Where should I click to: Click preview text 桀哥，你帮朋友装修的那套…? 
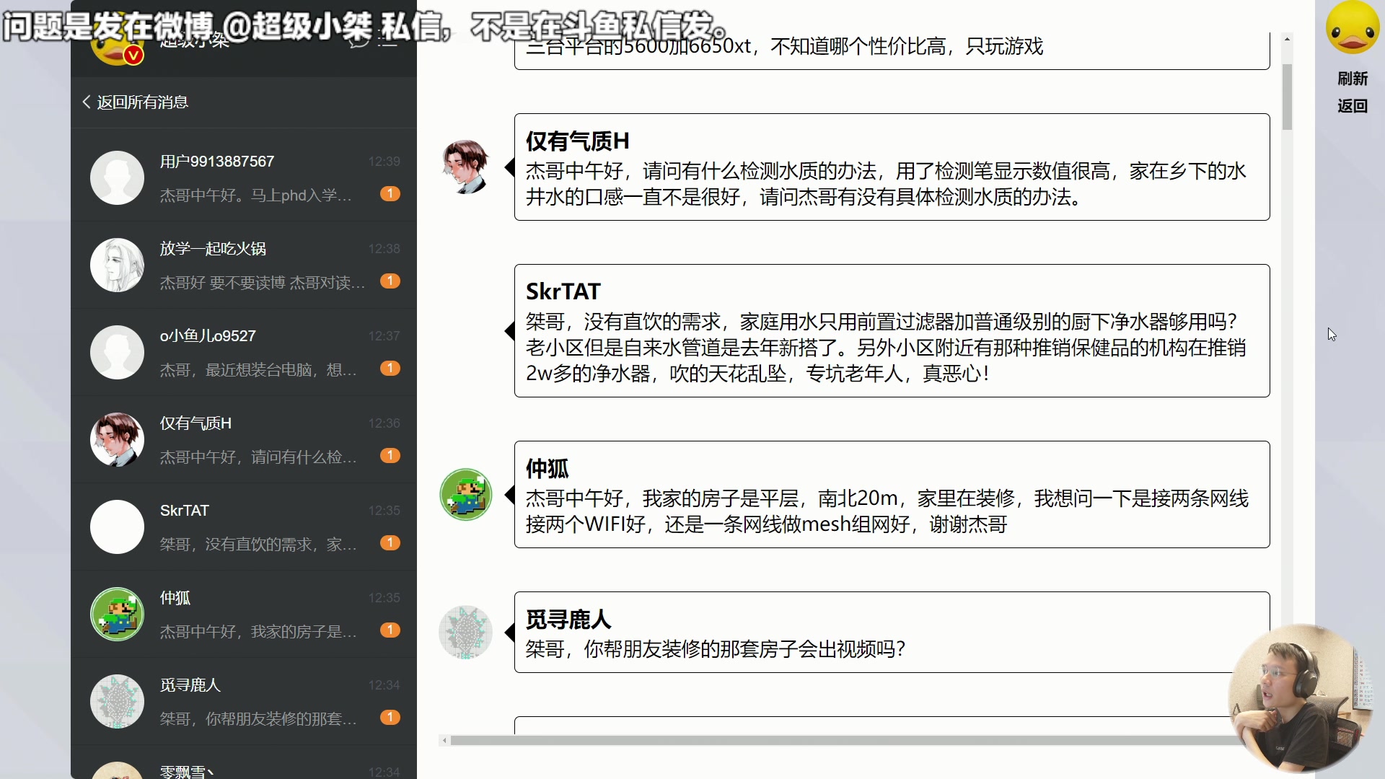coord(258,719)
